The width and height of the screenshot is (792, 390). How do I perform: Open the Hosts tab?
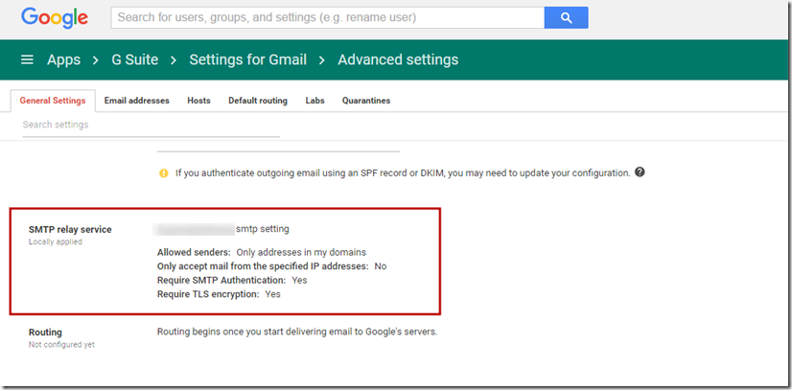click(x=199, y=101)
